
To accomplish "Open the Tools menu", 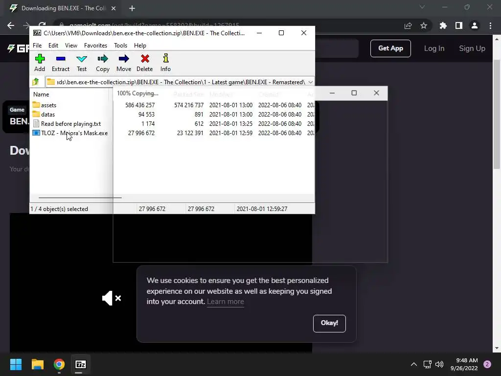I will coord(120,46).
